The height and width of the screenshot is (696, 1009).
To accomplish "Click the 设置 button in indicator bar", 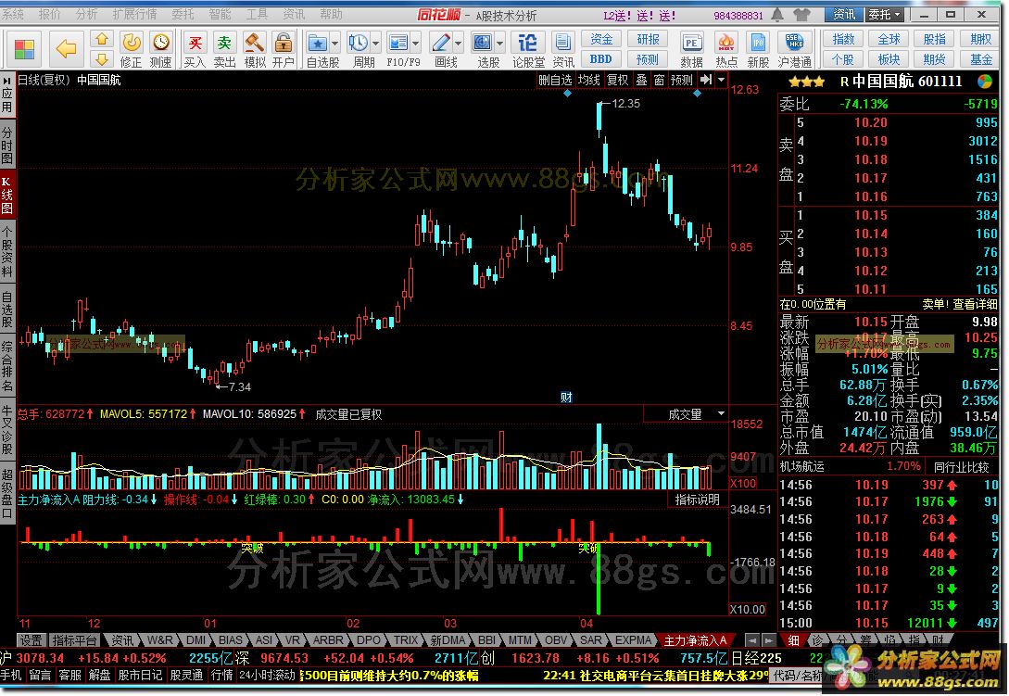I will [31, 640].
